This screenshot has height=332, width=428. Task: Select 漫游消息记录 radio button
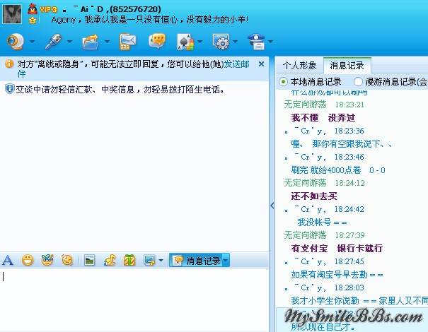click(358, 82)
